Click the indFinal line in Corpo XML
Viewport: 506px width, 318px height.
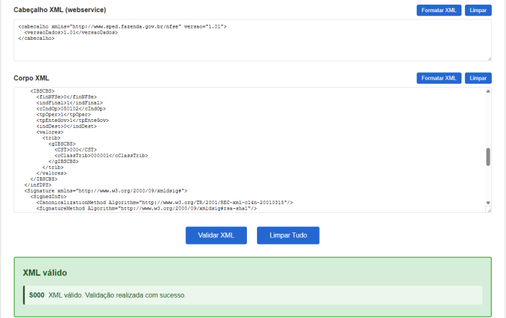tap(69, 103)
